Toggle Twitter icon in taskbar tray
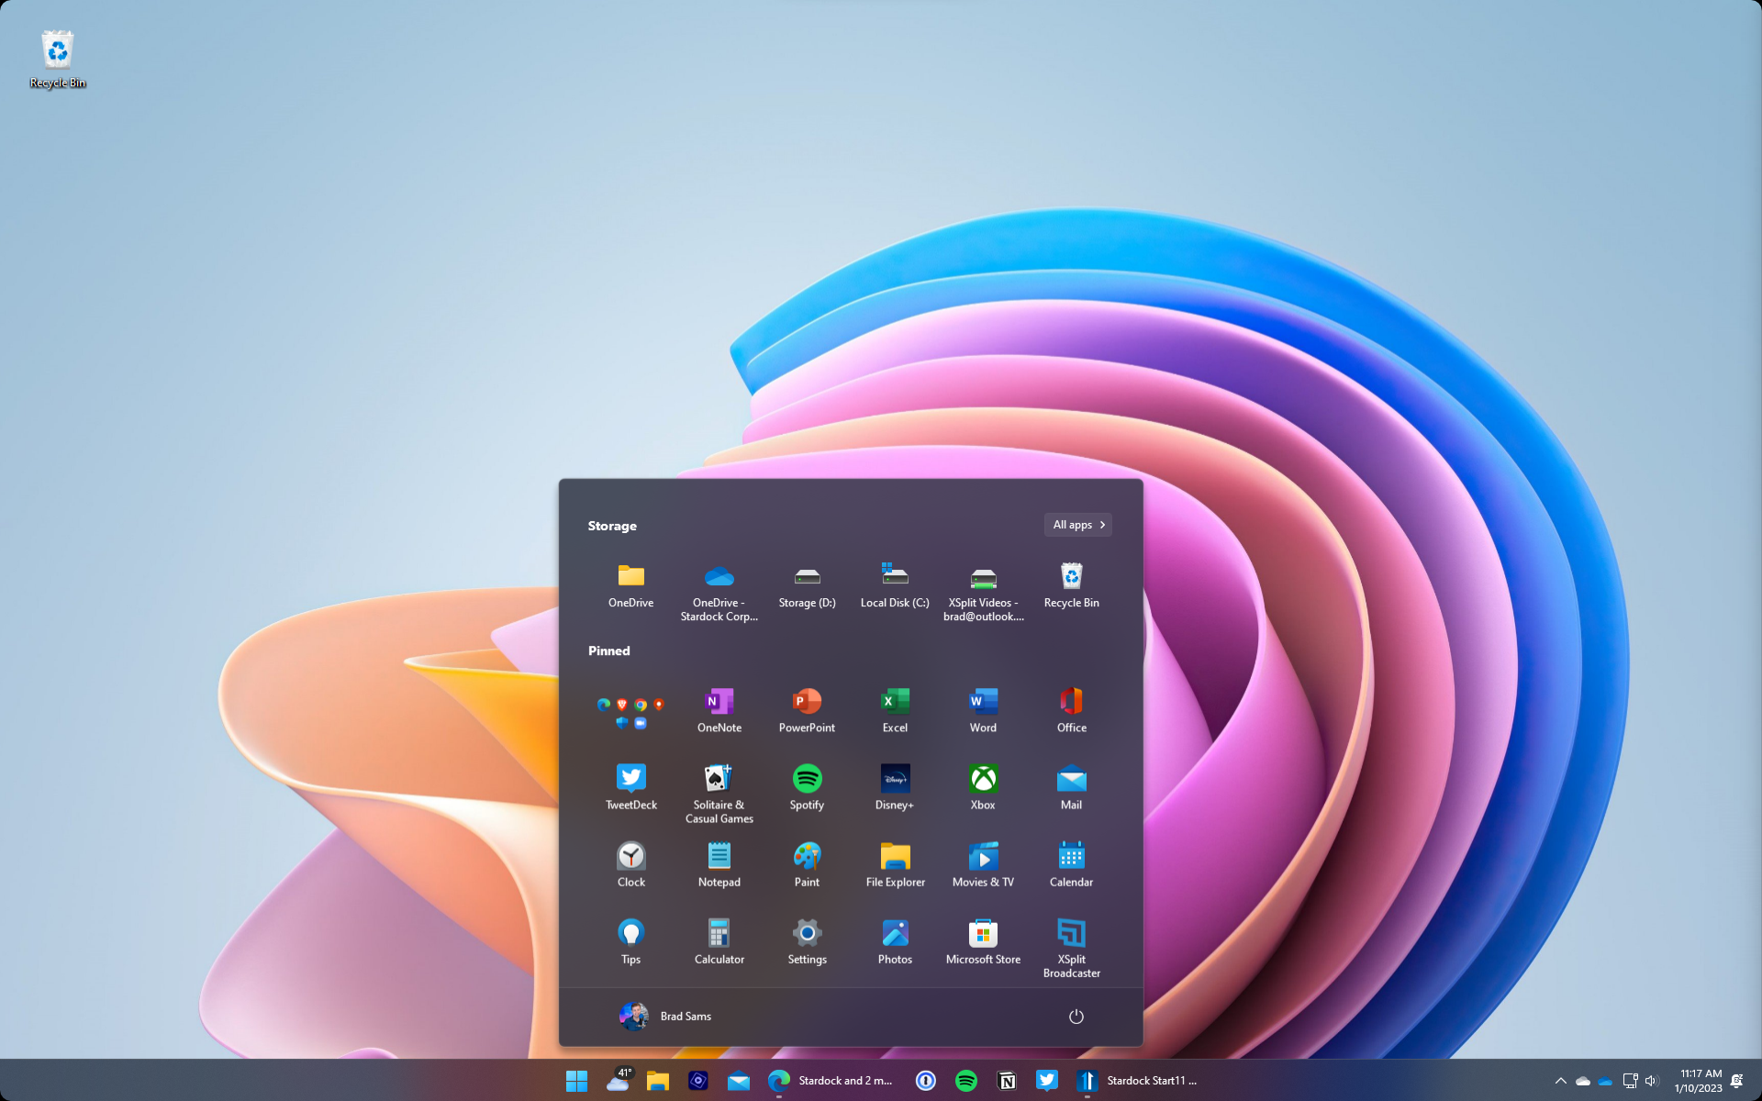The image size is (1762, 1101). coord(1046,1079)
